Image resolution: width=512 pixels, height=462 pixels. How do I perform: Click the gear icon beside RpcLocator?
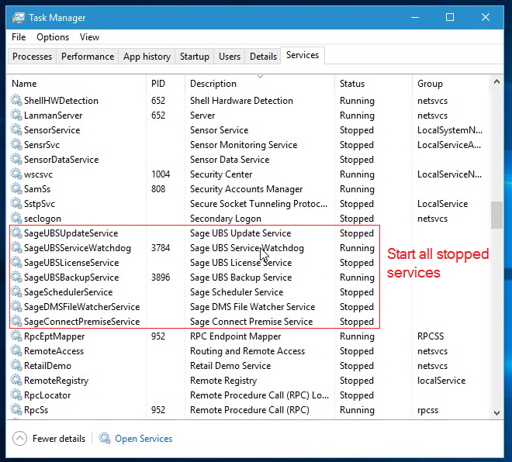coord(16,395)
